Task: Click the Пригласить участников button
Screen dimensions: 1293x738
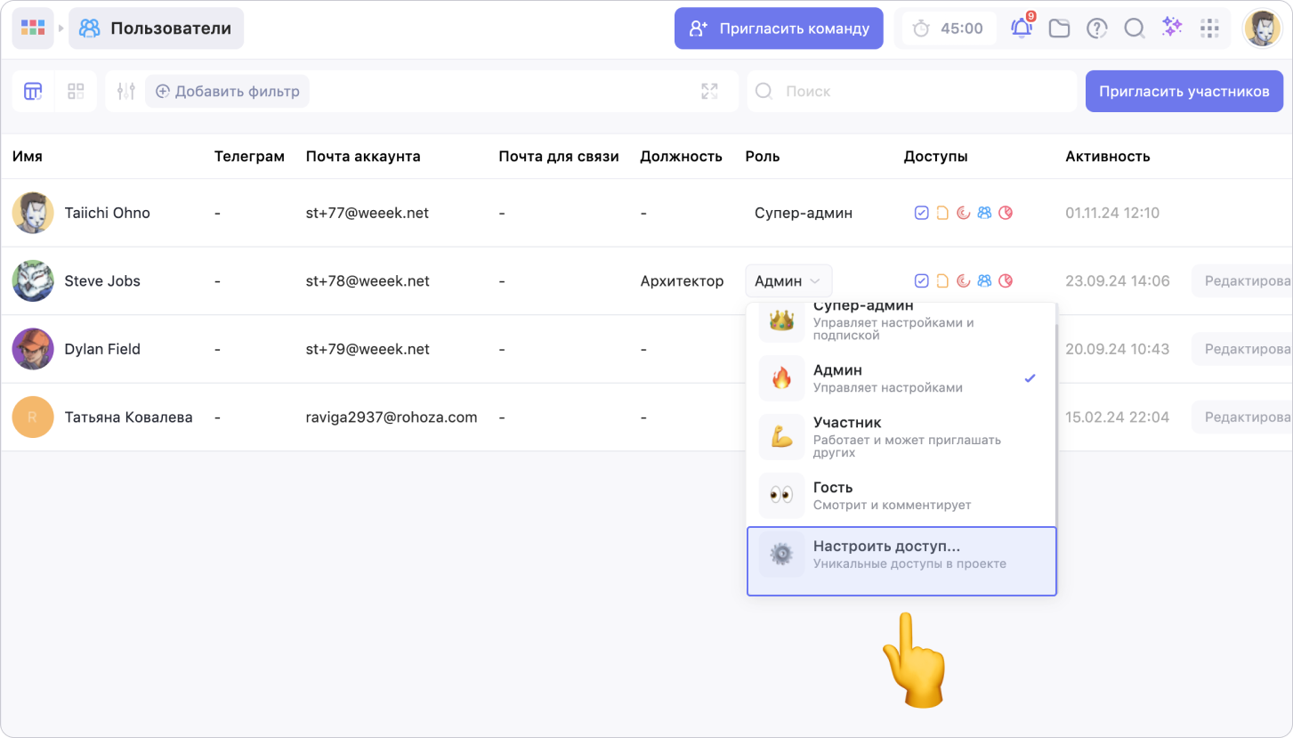Action: [x=1184, y=91]
